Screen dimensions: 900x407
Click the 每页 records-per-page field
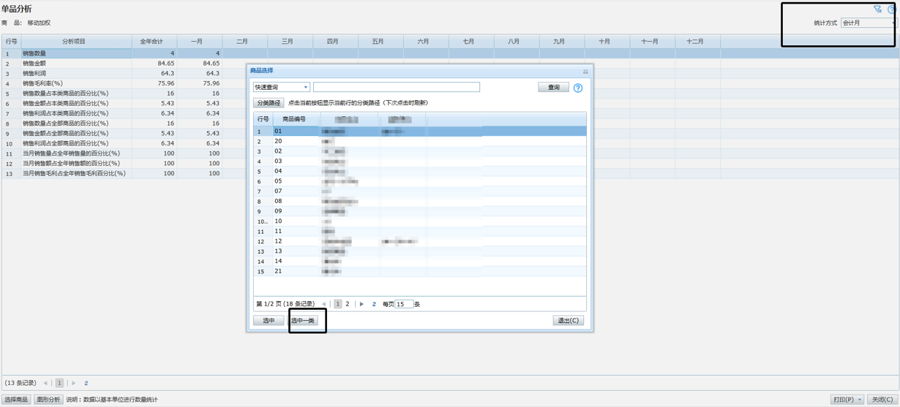tap(404, 304)
